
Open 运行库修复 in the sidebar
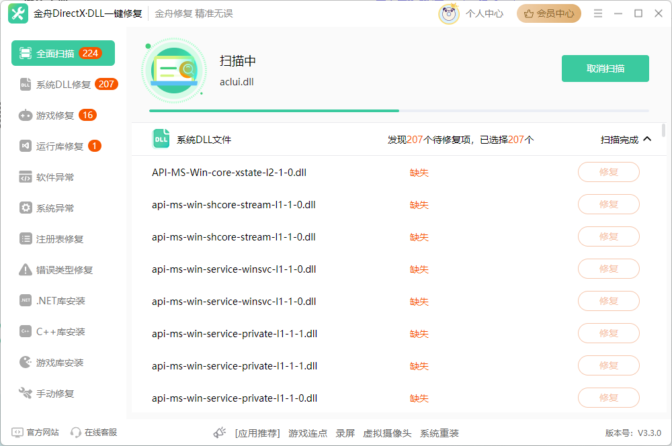(60, 146)
